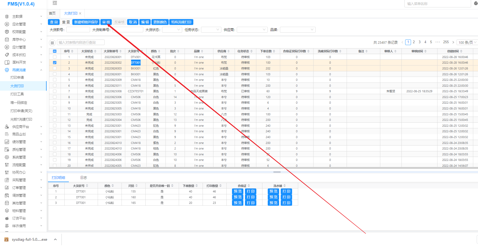Collapse the sidebar using the menu fold icon
Viewport: 478px width, 246px height.
coord(55,3)
